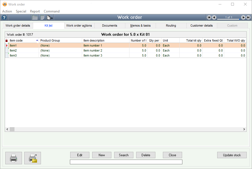Click the printer icon button
Screen dimensions: 252x169
(x=14, y=158)
